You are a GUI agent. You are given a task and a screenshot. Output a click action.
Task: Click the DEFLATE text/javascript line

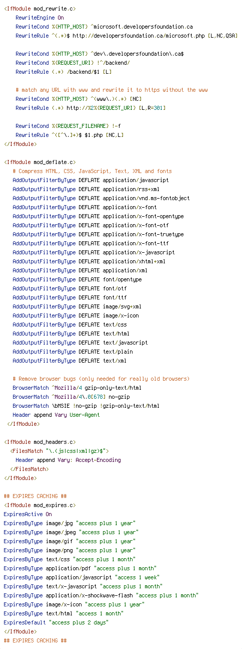[80, 343]
